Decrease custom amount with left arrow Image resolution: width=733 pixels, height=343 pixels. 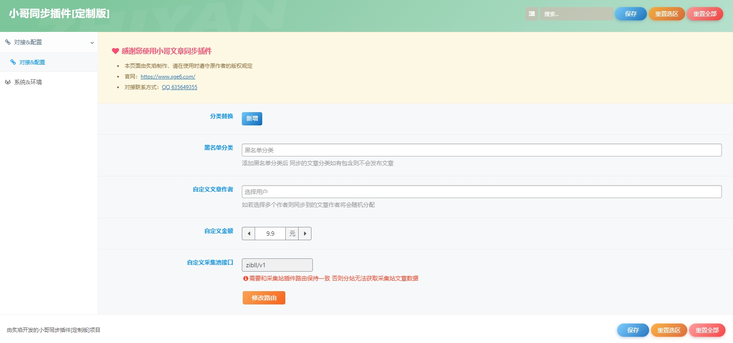tap(248, 234)
